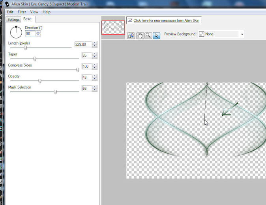Image resolution: width=266 pixels, height=205 pixels.
Task: Click the Length (pixels) slider handle
Action: (25, 48)
